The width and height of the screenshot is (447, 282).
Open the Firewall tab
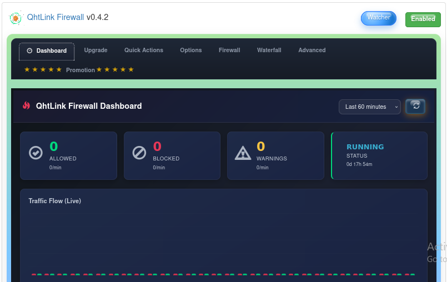229,50
